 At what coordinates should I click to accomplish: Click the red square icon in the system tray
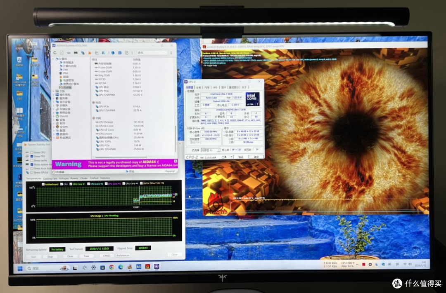363,264
